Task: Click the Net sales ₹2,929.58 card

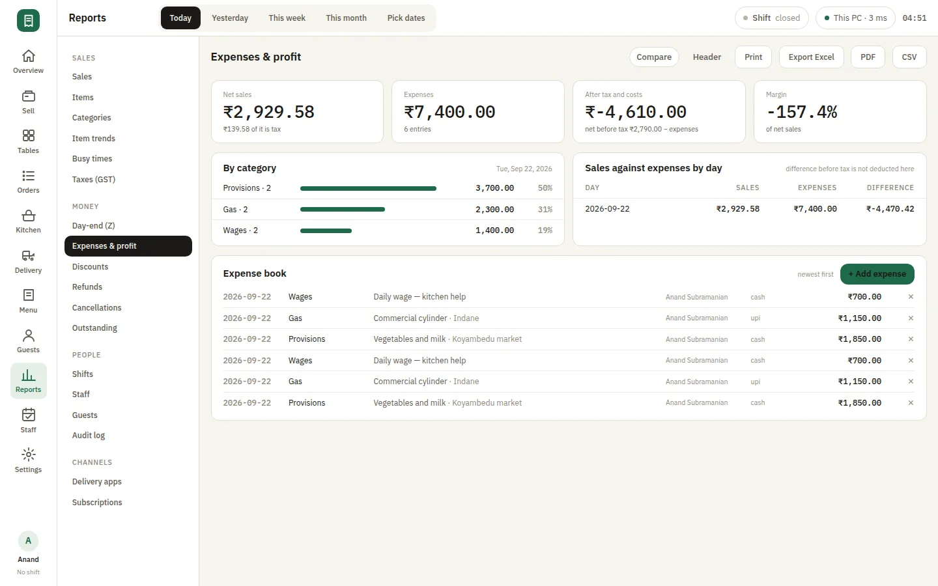Action: click(x=297, y=112)
